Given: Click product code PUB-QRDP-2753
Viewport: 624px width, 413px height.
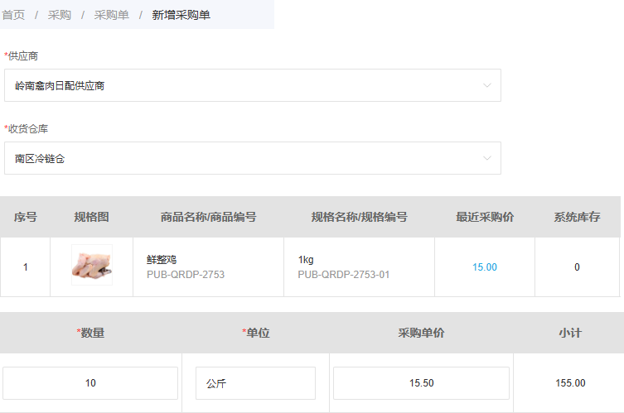Looking at the screenshot, I should pyautogui.click(x=186, y=275).
